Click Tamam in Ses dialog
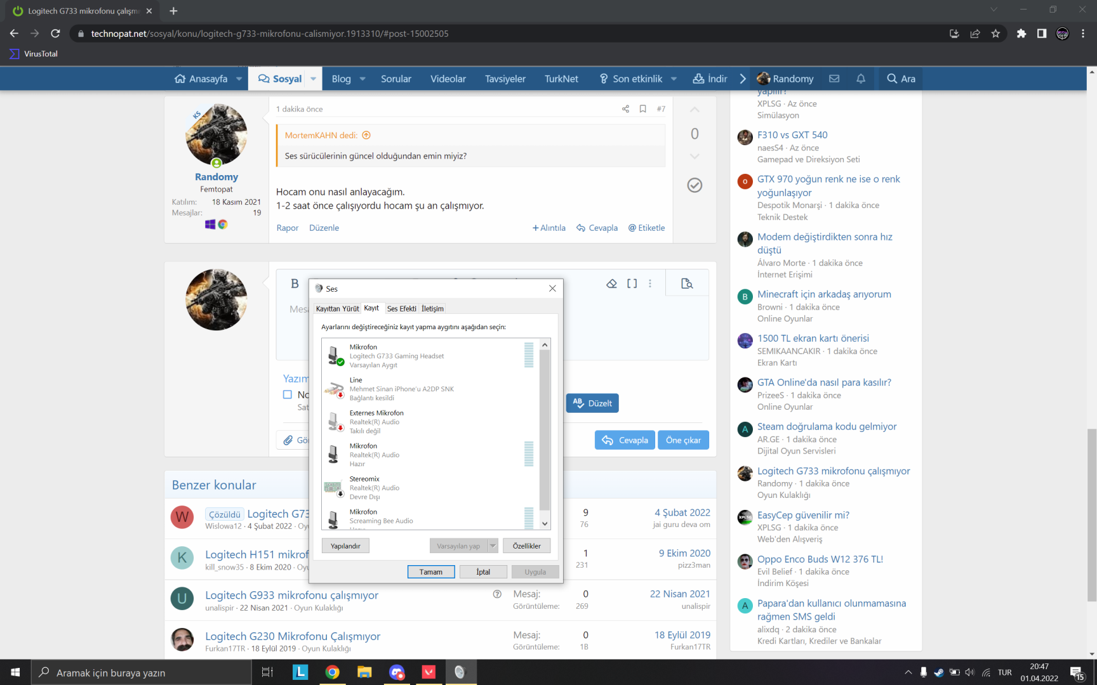 tap(431, 571)
